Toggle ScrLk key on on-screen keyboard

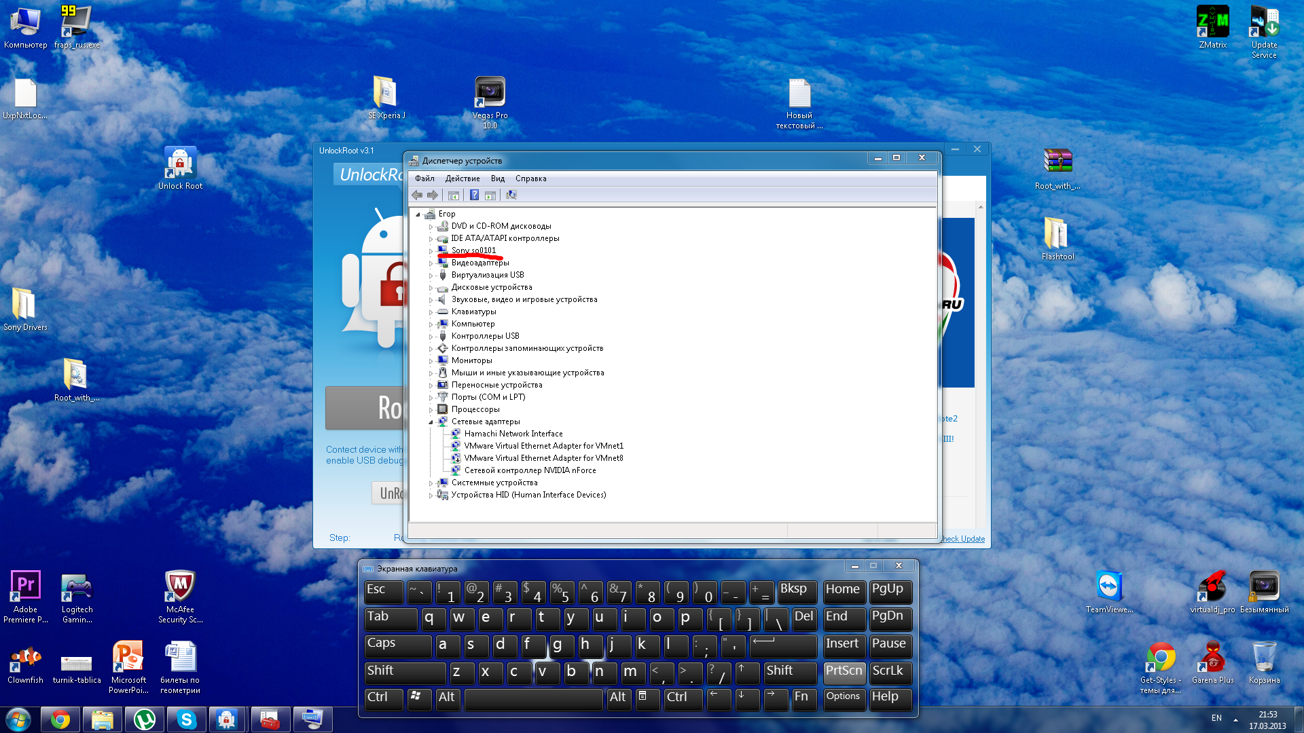click(890, 673)
